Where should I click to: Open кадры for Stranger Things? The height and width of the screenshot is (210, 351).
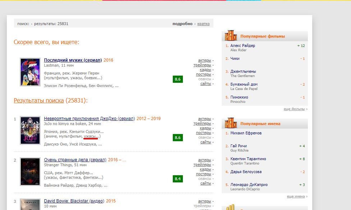pos(205,170)
